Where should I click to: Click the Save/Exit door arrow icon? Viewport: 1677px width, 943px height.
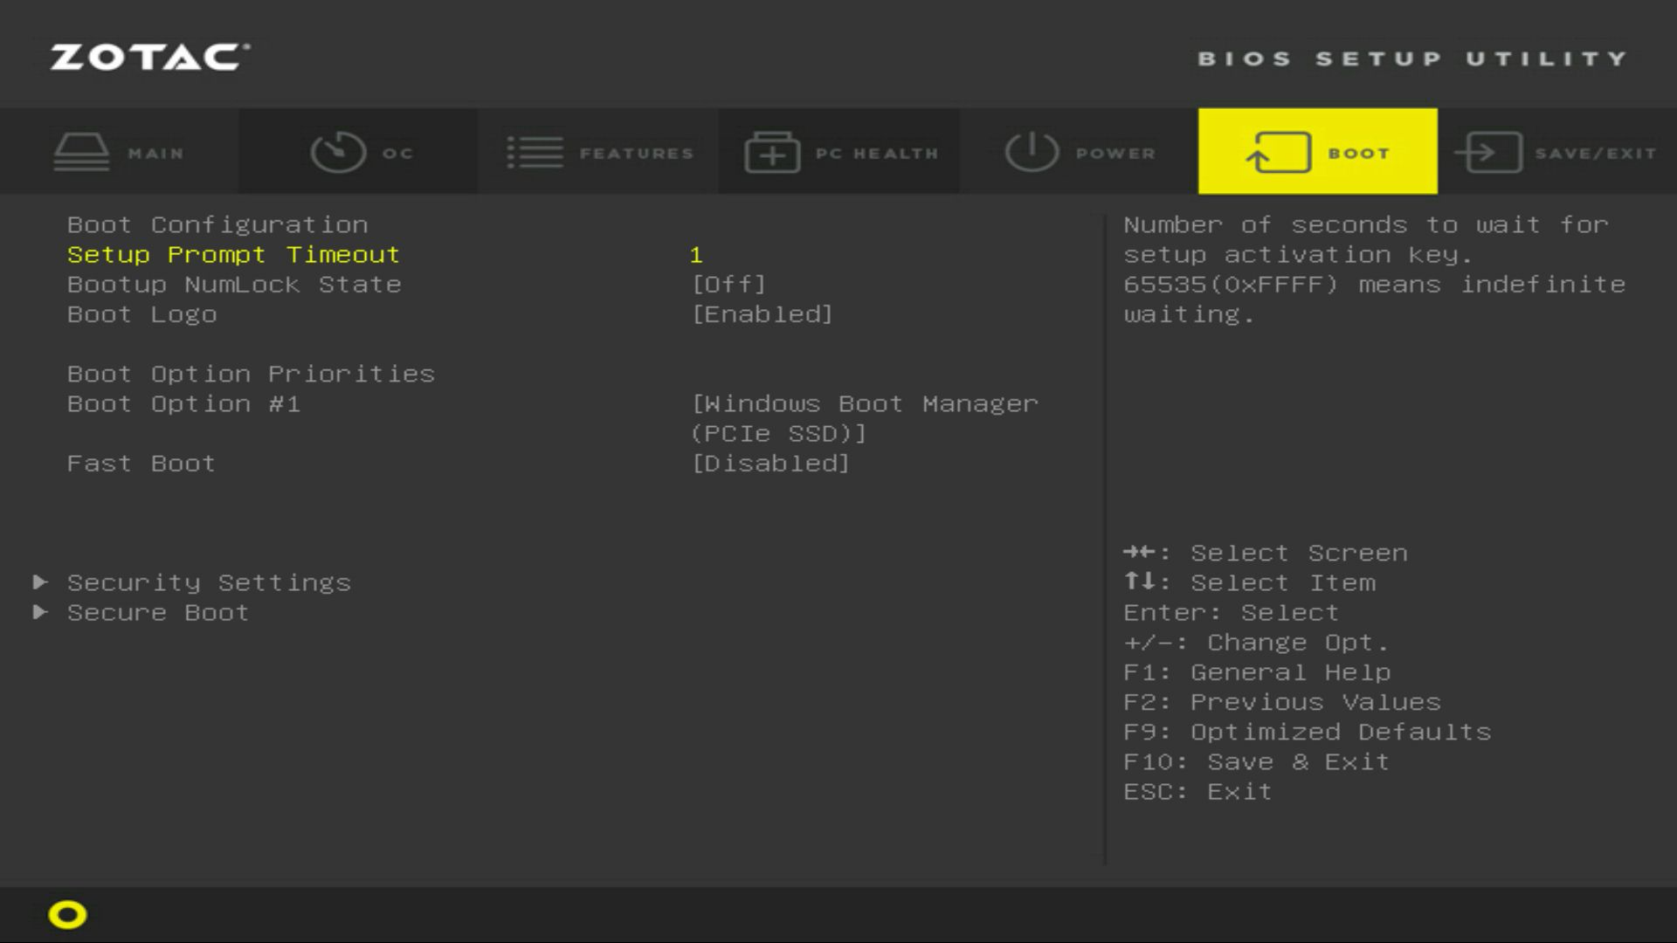pos(1488,152)
